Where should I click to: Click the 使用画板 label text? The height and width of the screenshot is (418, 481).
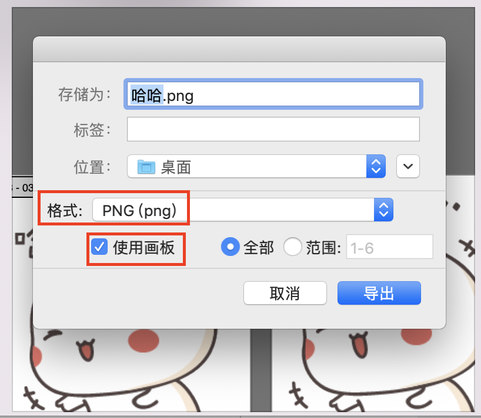[x=144, y=247]
